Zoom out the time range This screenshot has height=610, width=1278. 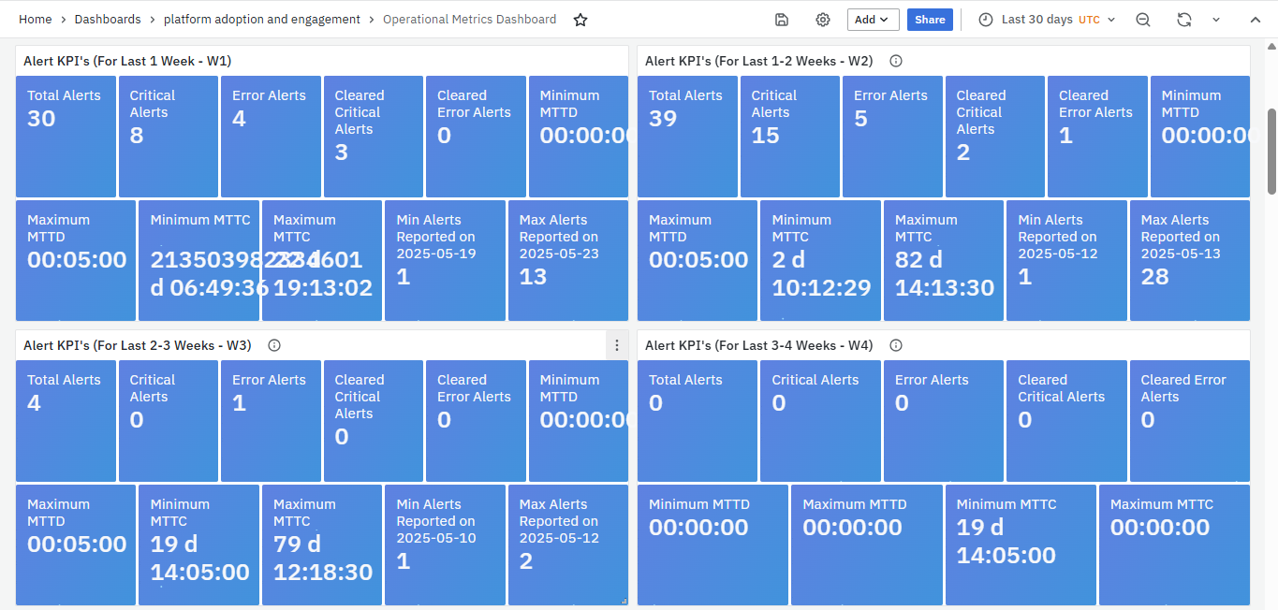click(1143, 20)
